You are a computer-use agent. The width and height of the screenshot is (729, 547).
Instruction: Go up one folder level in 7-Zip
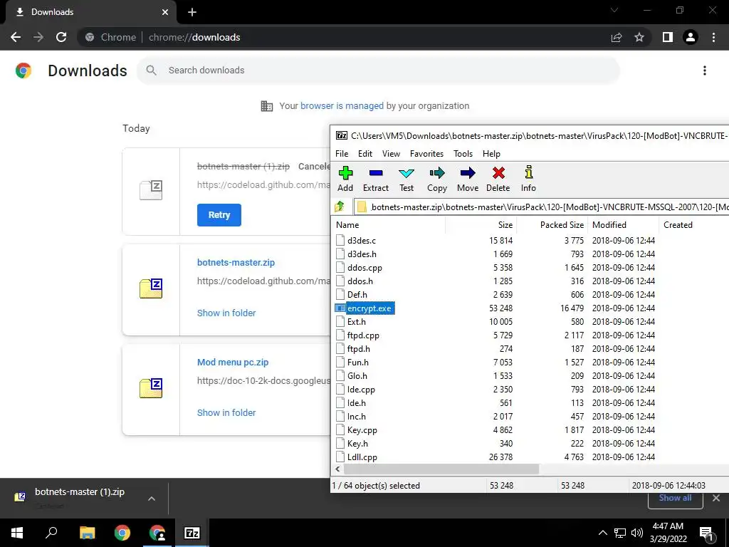[x=340, y=207]
